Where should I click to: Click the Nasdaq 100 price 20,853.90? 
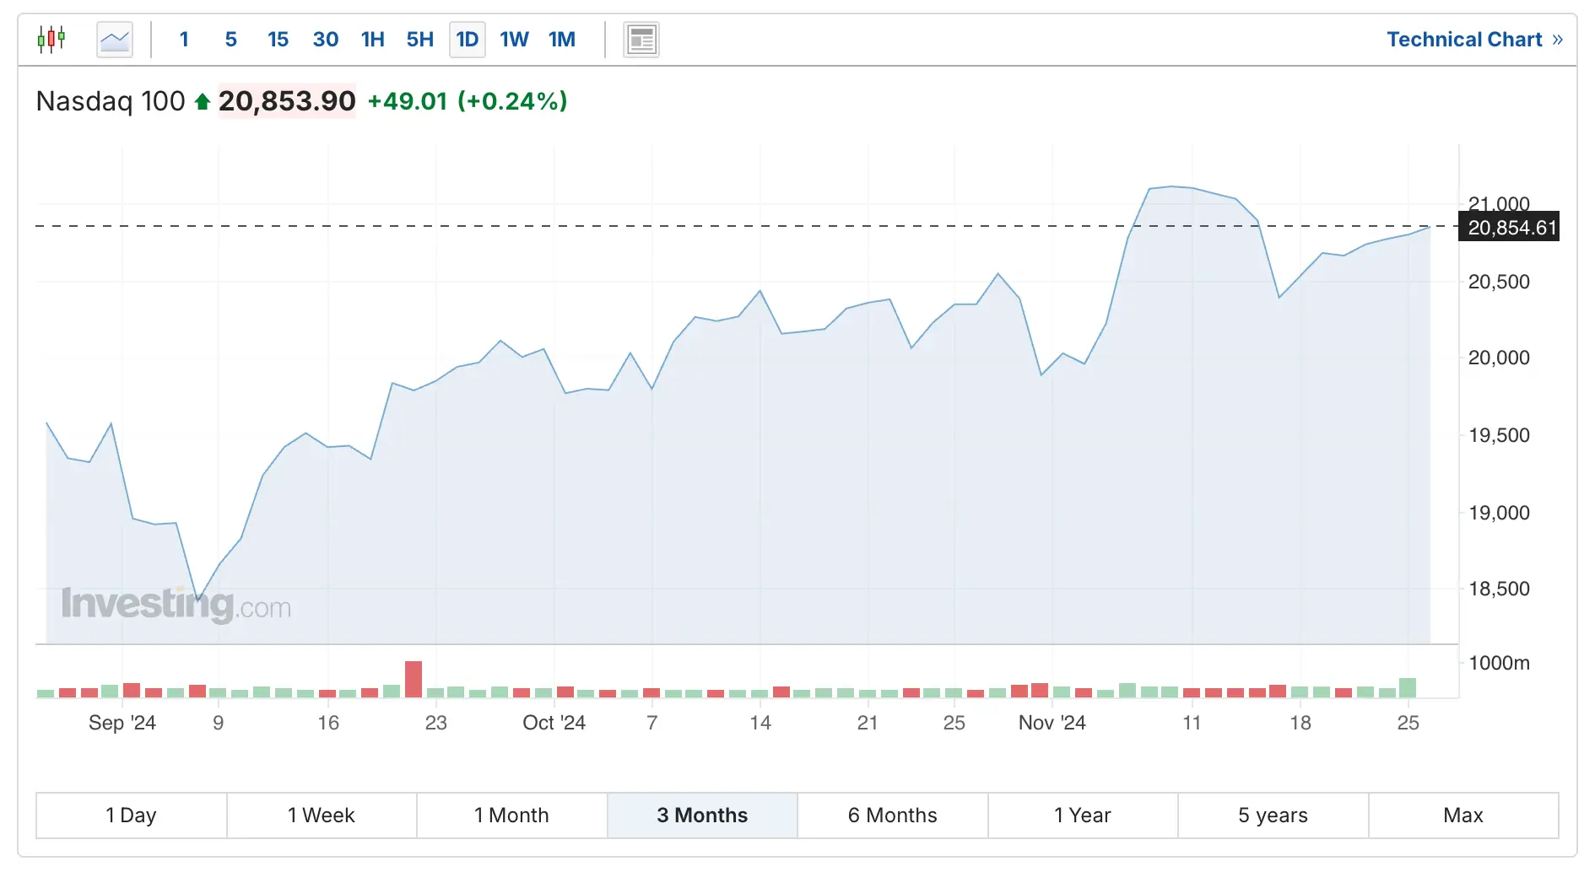click(287, 101)
